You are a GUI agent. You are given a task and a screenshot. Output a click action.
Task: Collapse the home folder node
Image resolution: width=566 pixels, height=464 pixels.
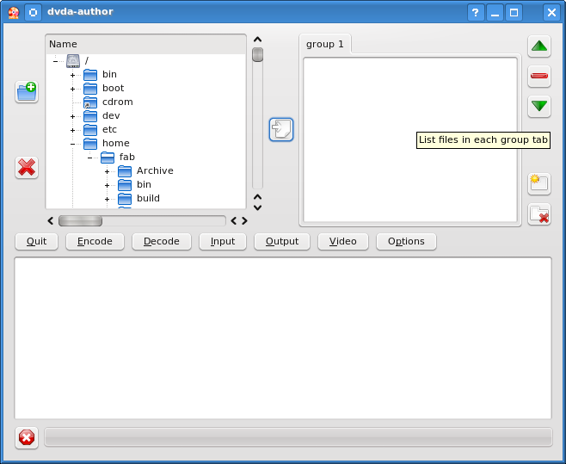point(73,144)
